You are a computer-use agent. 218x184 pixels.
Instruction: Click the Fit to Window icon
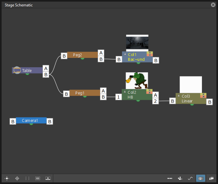pyautogui.click(x=7, y=178)
